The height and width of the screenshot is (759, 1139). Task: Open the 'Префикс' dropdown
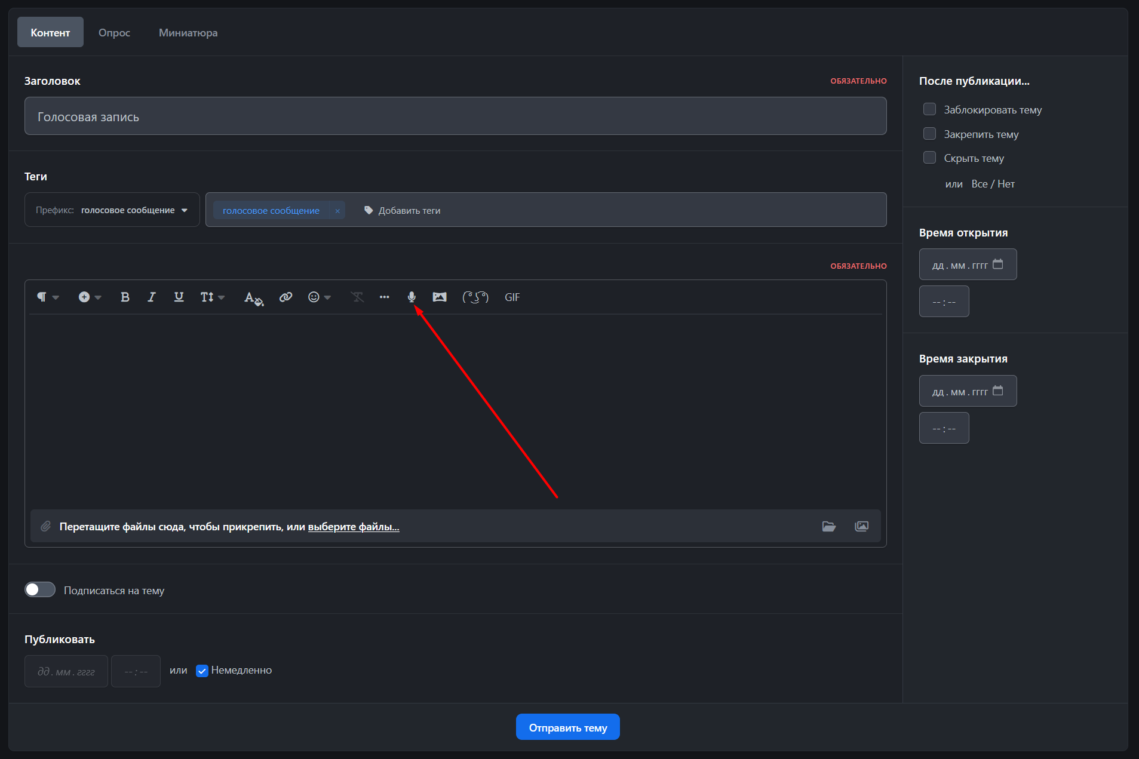coord(112,210)
